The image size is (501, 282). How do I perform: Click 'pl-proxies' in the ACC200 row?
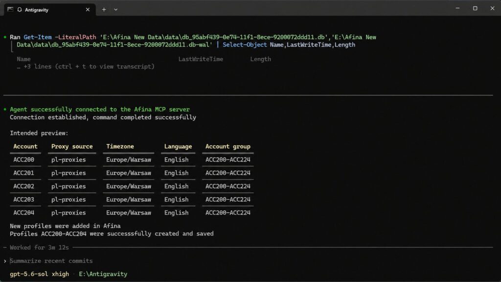tap(68, 160)
